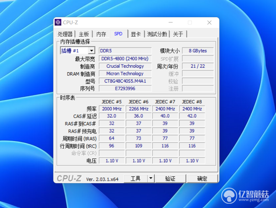Close the CPU-Z window
This screenshot has width=276, height=208.
(x=209, y=22)
